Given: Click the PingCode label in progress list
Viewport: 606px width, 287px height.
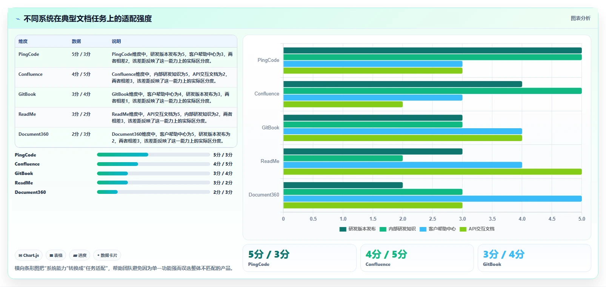Looking at the screenshot, I should (x=25, y=155).
